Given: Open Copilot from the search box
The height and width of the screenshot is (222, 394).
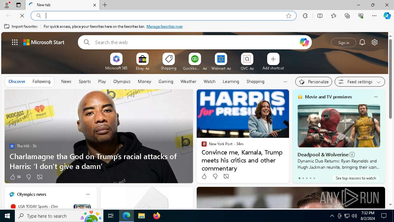Looking at the screenshot, I should coord(304,42).
